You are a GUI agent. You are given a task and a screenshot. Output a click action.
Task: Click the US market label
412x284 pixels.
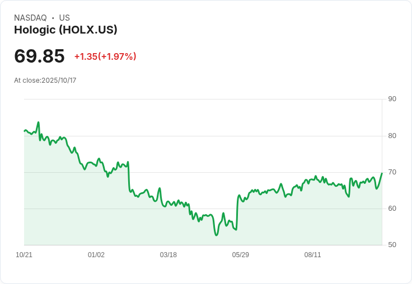[x=64, y=18]
